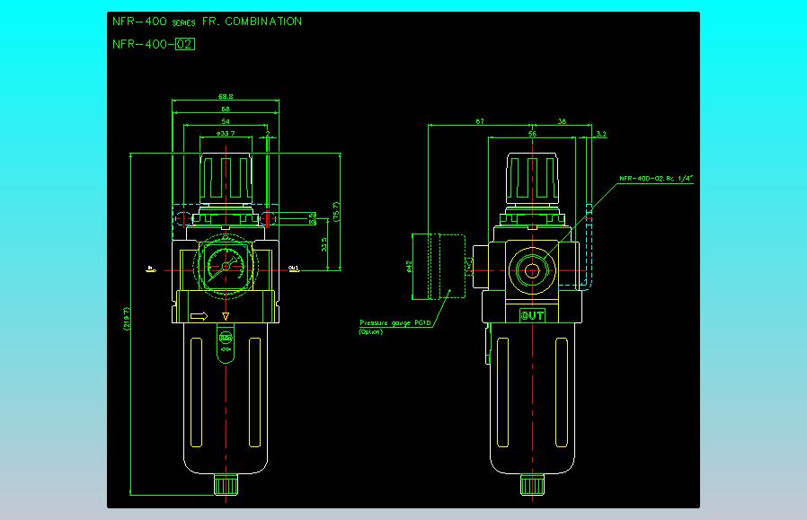Click the 68.8 width dimension text
The width and height of the screenshot is (807, 520).
[x=226, y=96]
